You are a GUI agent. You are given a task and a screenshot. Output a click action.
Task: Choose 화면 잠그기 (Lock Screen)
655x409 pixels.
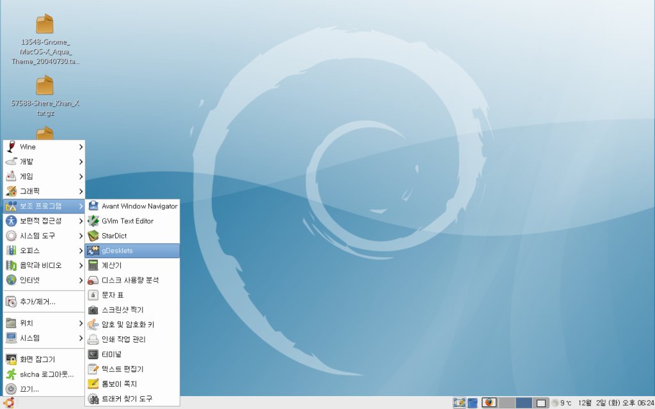tap(44, 359)
